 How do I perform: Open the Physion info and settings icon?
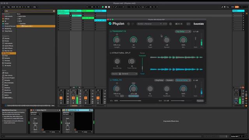[x=188, y=24]
